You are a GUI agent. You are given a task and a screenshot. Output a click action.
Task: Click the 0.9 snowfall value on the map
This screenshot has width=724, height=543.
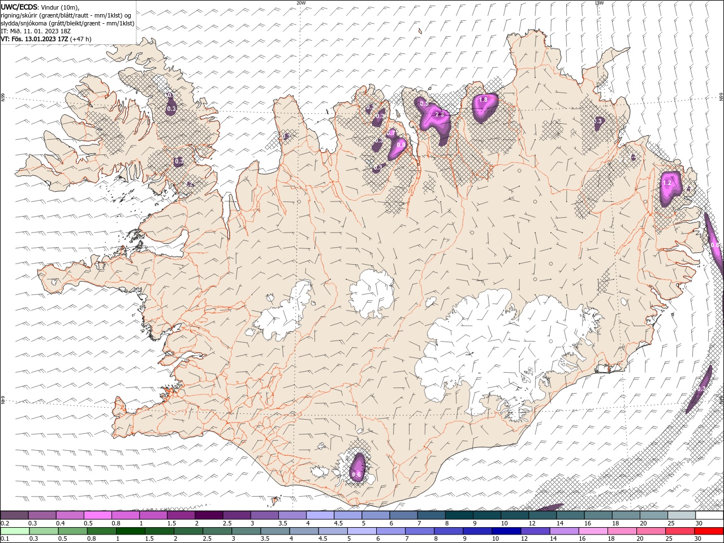[x=400, y=145]
